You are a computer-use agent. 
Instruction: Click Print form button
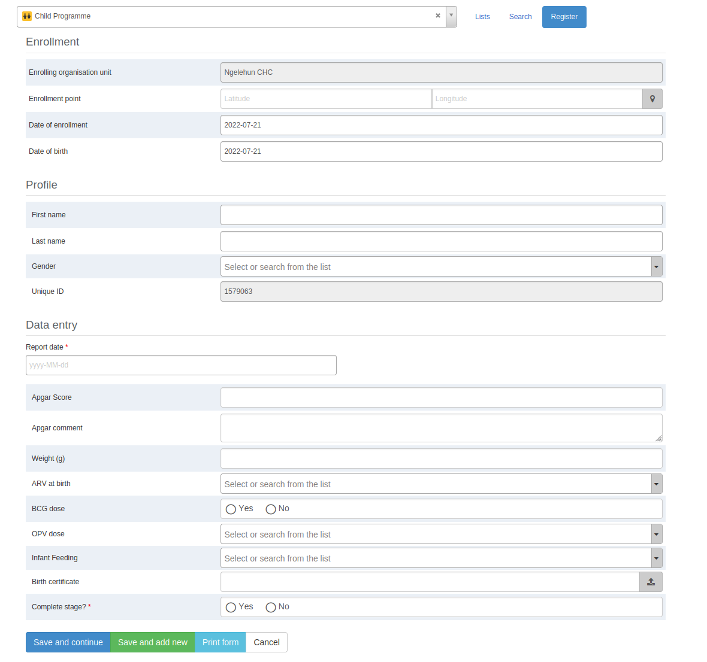[220, 642]
